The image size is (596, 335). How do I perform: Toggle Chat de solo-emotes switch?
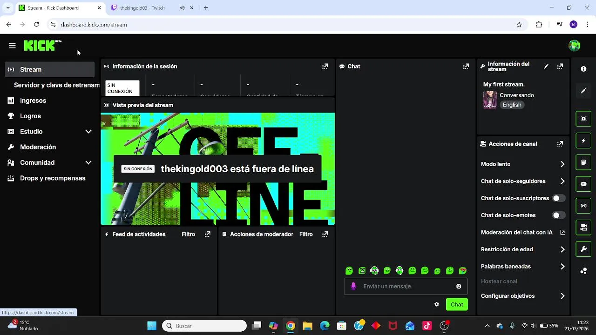(558, 215)
